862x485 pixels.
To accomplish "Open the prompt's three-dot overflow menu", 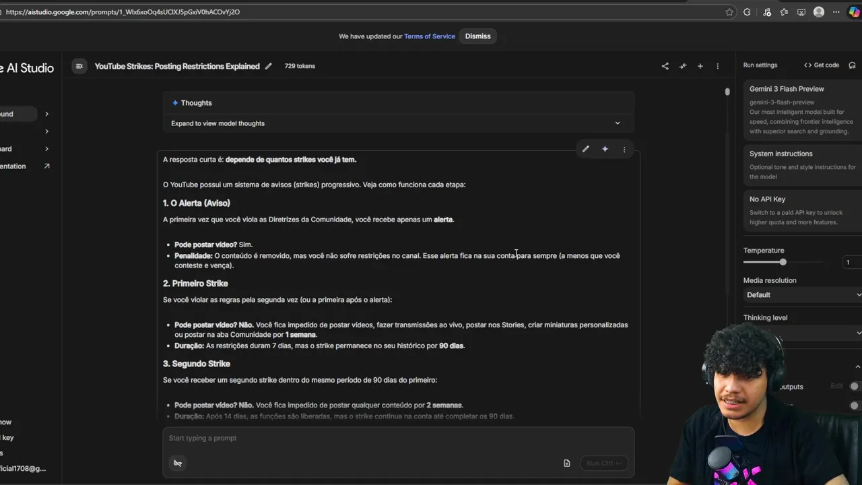I will [x=718, y=66].
